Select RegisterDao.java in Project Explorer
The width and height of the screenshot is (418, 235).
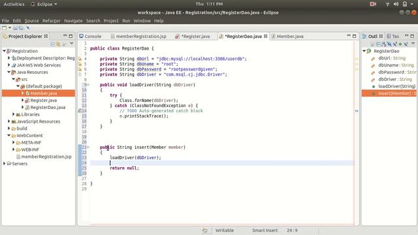point(48,107)
